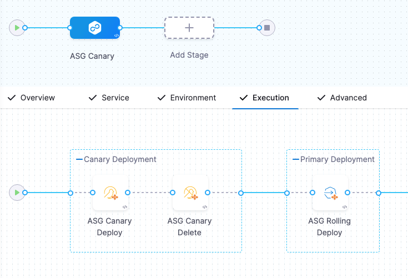Click the execution start play icon
408x278 pixels.
click(17, 193)
